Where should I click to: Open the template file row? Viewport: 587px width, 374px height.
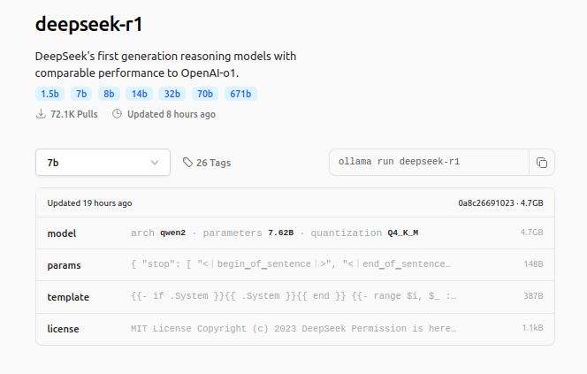pos(295,297)
